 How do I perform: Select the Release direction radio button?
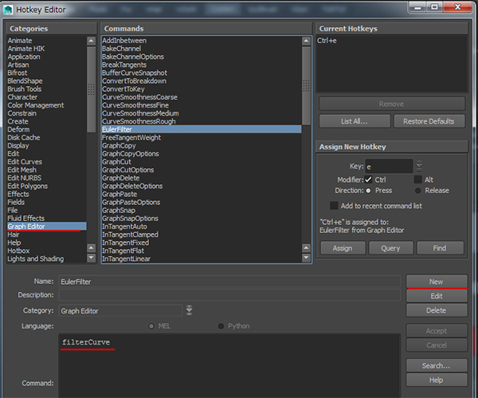coord(418,191)
